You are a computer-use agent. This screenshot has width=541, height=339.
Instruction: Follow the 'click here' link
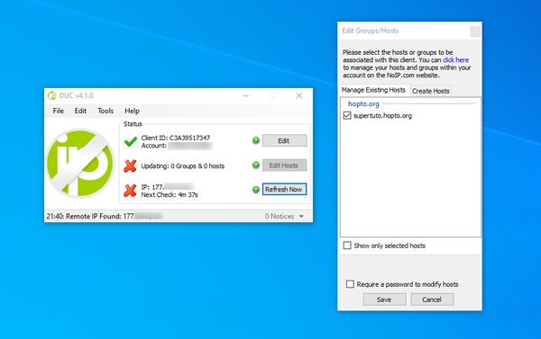click(x=455, y=60)
